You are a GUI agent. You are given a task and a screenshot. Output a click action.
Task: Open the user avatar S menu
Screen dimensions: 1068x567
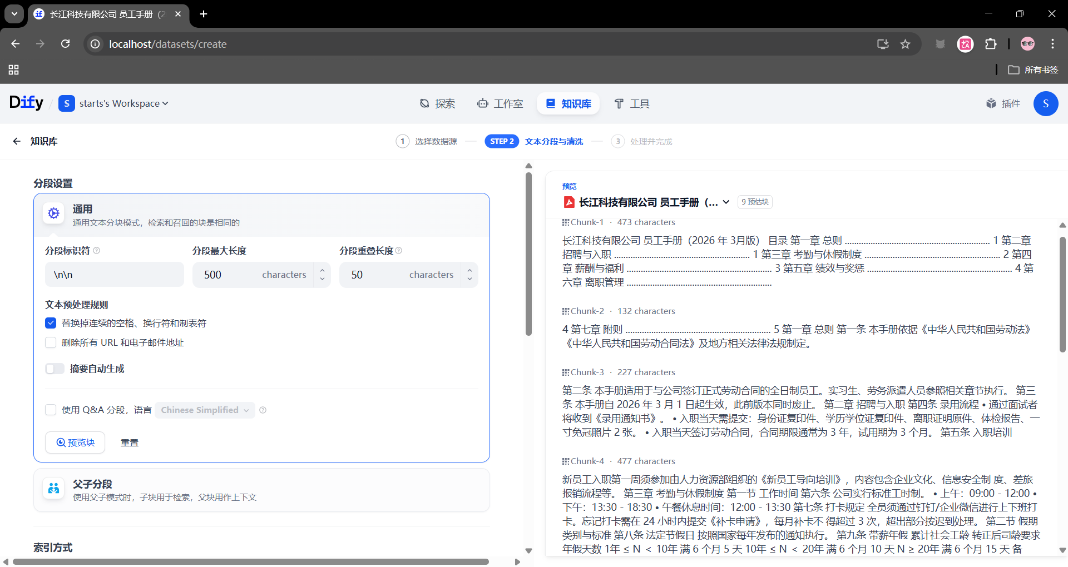[x=1046, y=103]
